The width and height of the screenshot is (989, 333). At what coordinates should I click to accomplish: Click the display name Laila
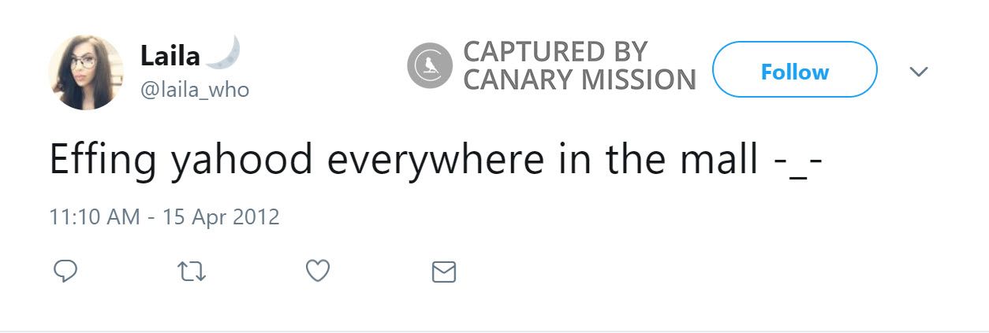[x=170, y=55]
